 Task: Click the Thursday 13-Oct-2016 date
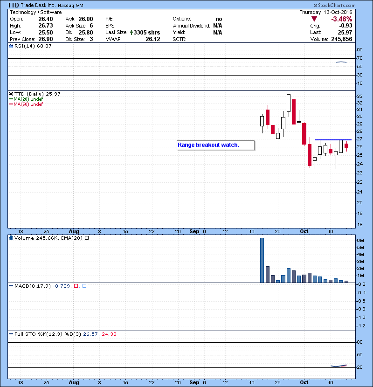pyautogui.click(x=326, y=12)
